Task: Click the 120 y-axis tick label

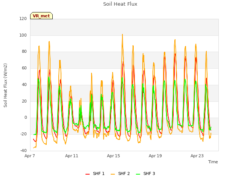Action: (x=23, y=19)
